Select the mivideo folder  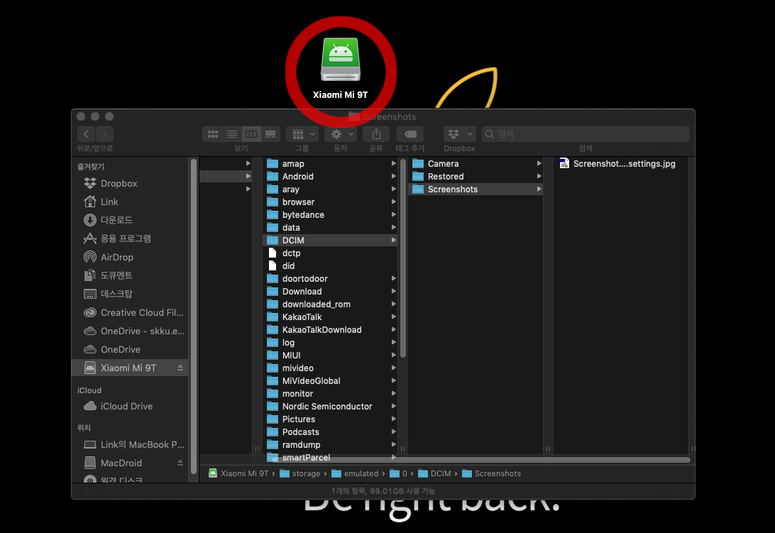(330, 368)
